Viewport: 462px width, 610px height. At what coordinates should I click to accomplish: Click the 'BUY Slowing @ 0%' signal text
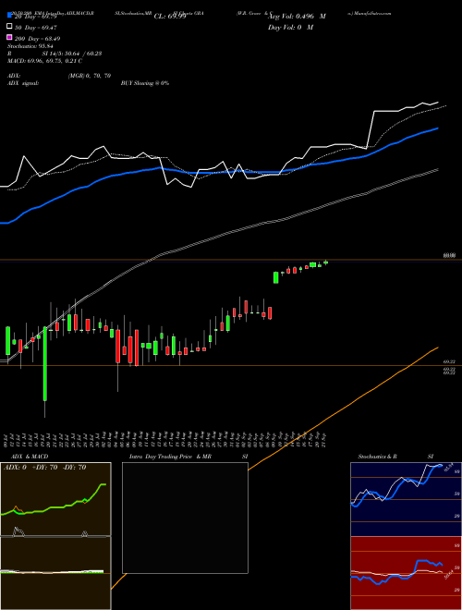tap(145, 83)
